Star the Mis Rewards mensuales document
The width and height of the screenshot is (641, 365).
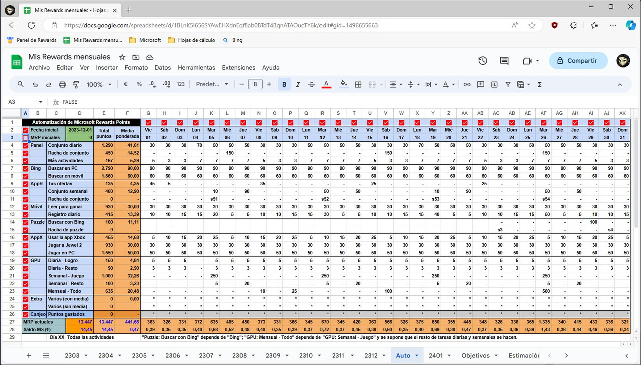coord(122,57)
